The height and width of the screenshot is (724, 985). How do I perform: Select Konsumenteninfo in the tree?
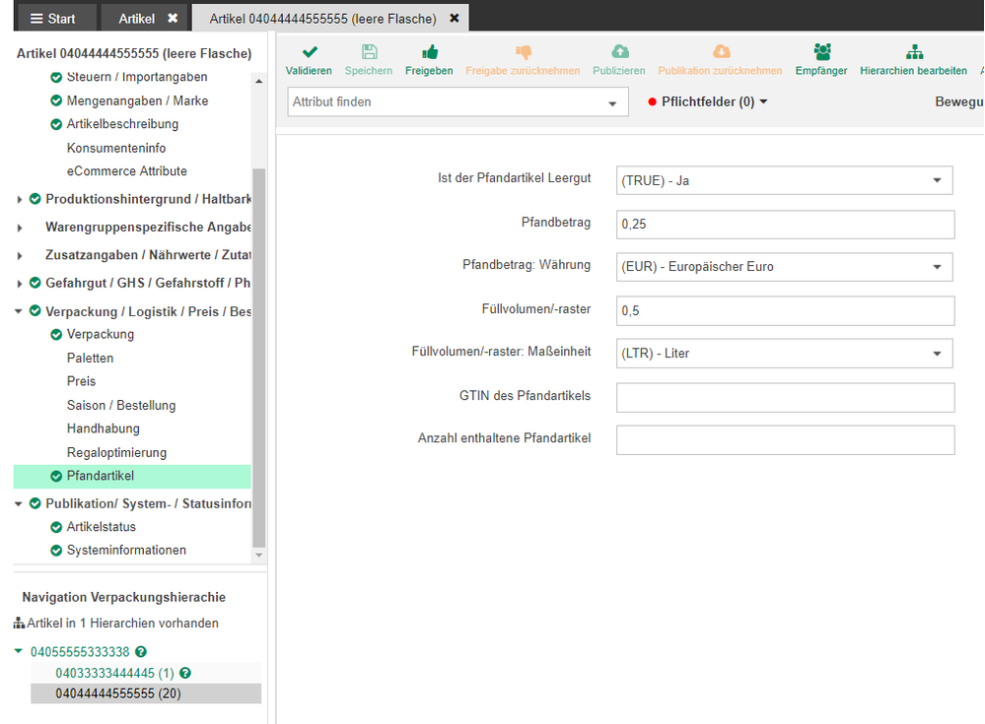pyautogui.click(x=116, y=148)
